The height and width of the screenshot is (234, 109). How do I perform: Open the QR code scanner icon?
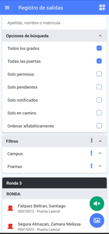coord(102,8)
